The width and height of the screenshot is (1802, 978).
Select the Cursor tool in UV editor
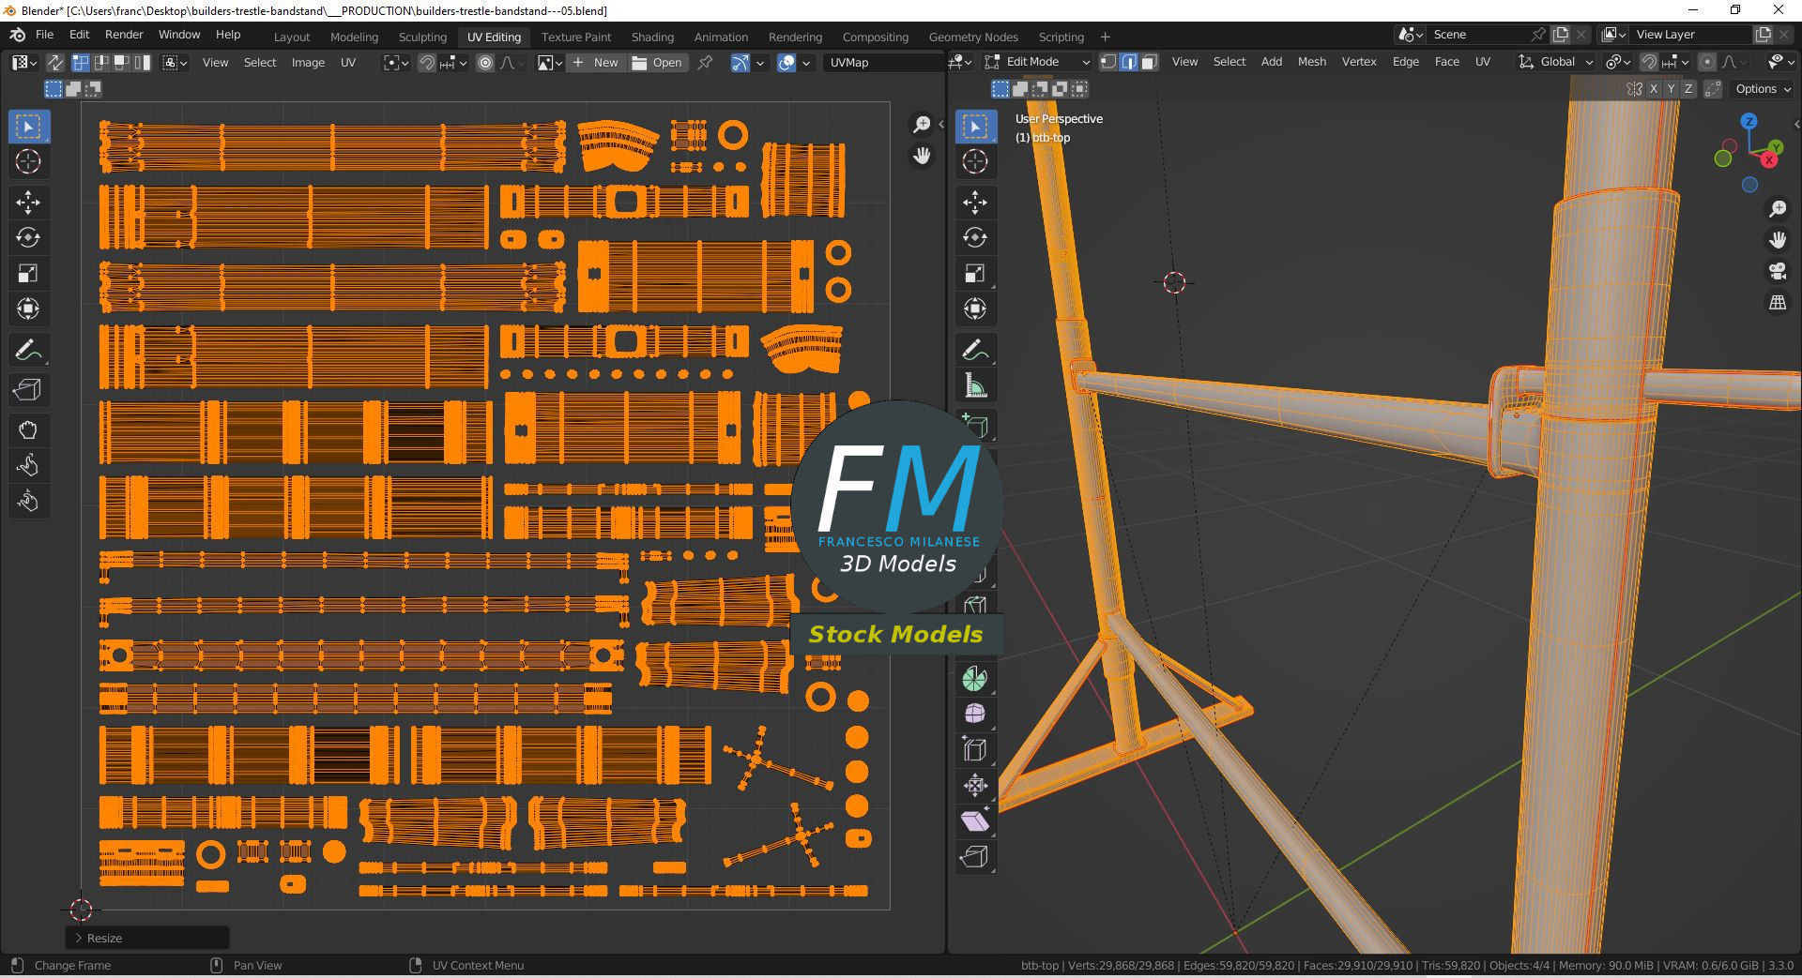click(28, 161)
